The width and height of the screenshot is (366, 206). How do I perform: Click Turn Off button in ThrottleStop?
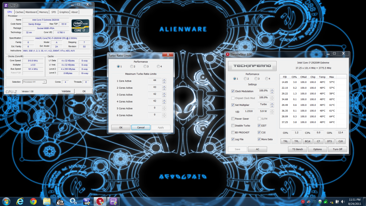tap(337, 149)
